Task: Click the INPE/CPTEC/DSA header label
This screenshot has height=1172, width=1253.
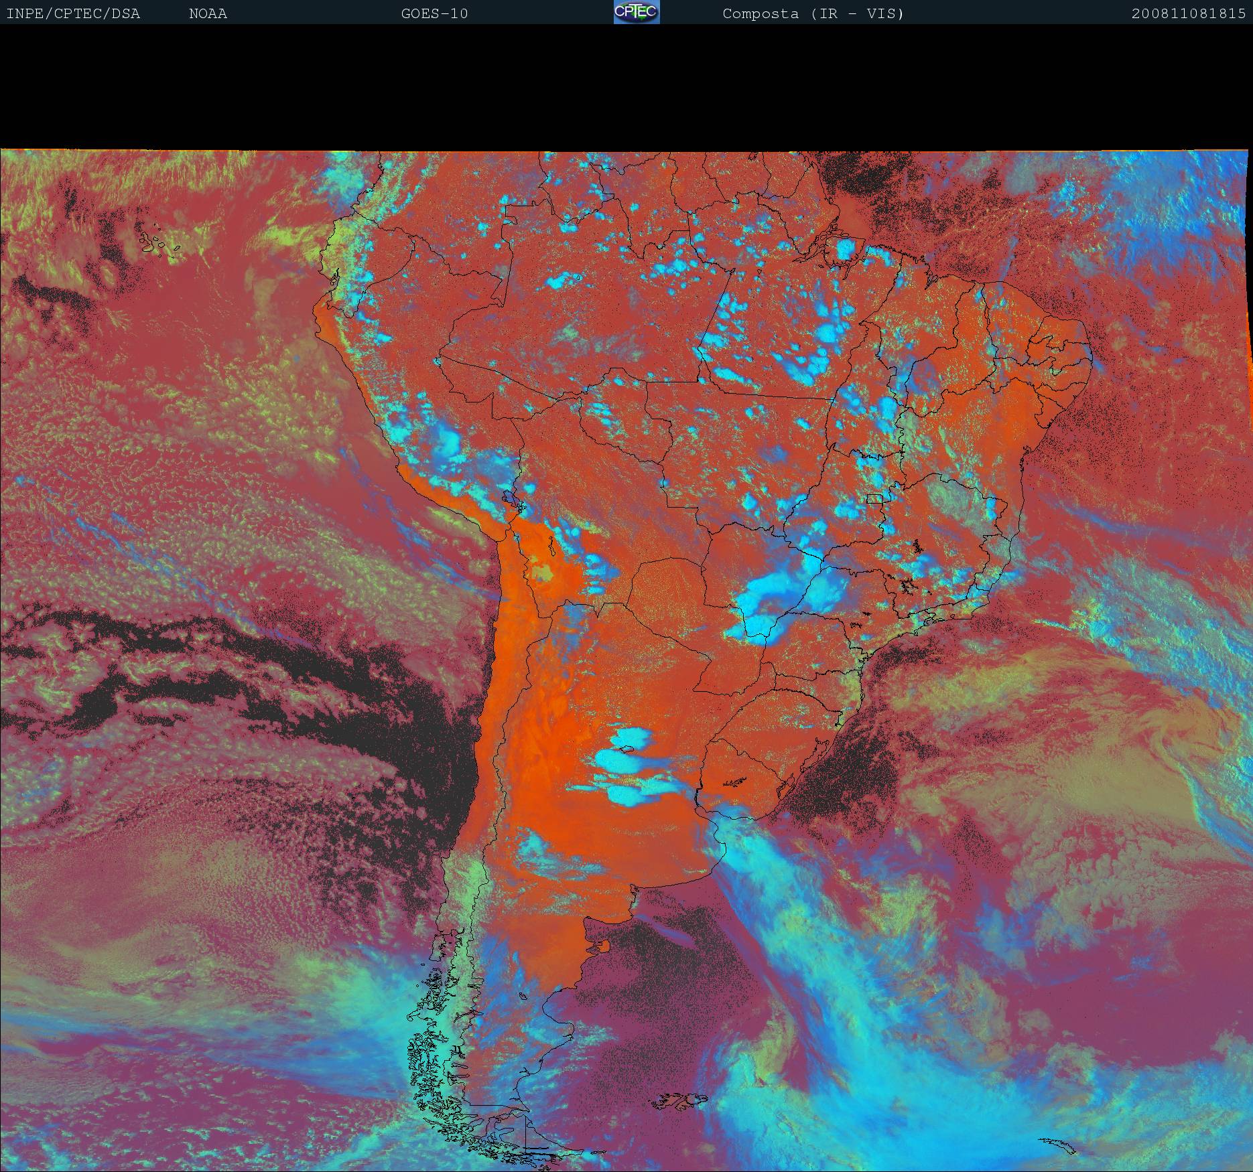Action: click(x=73, y=13)
